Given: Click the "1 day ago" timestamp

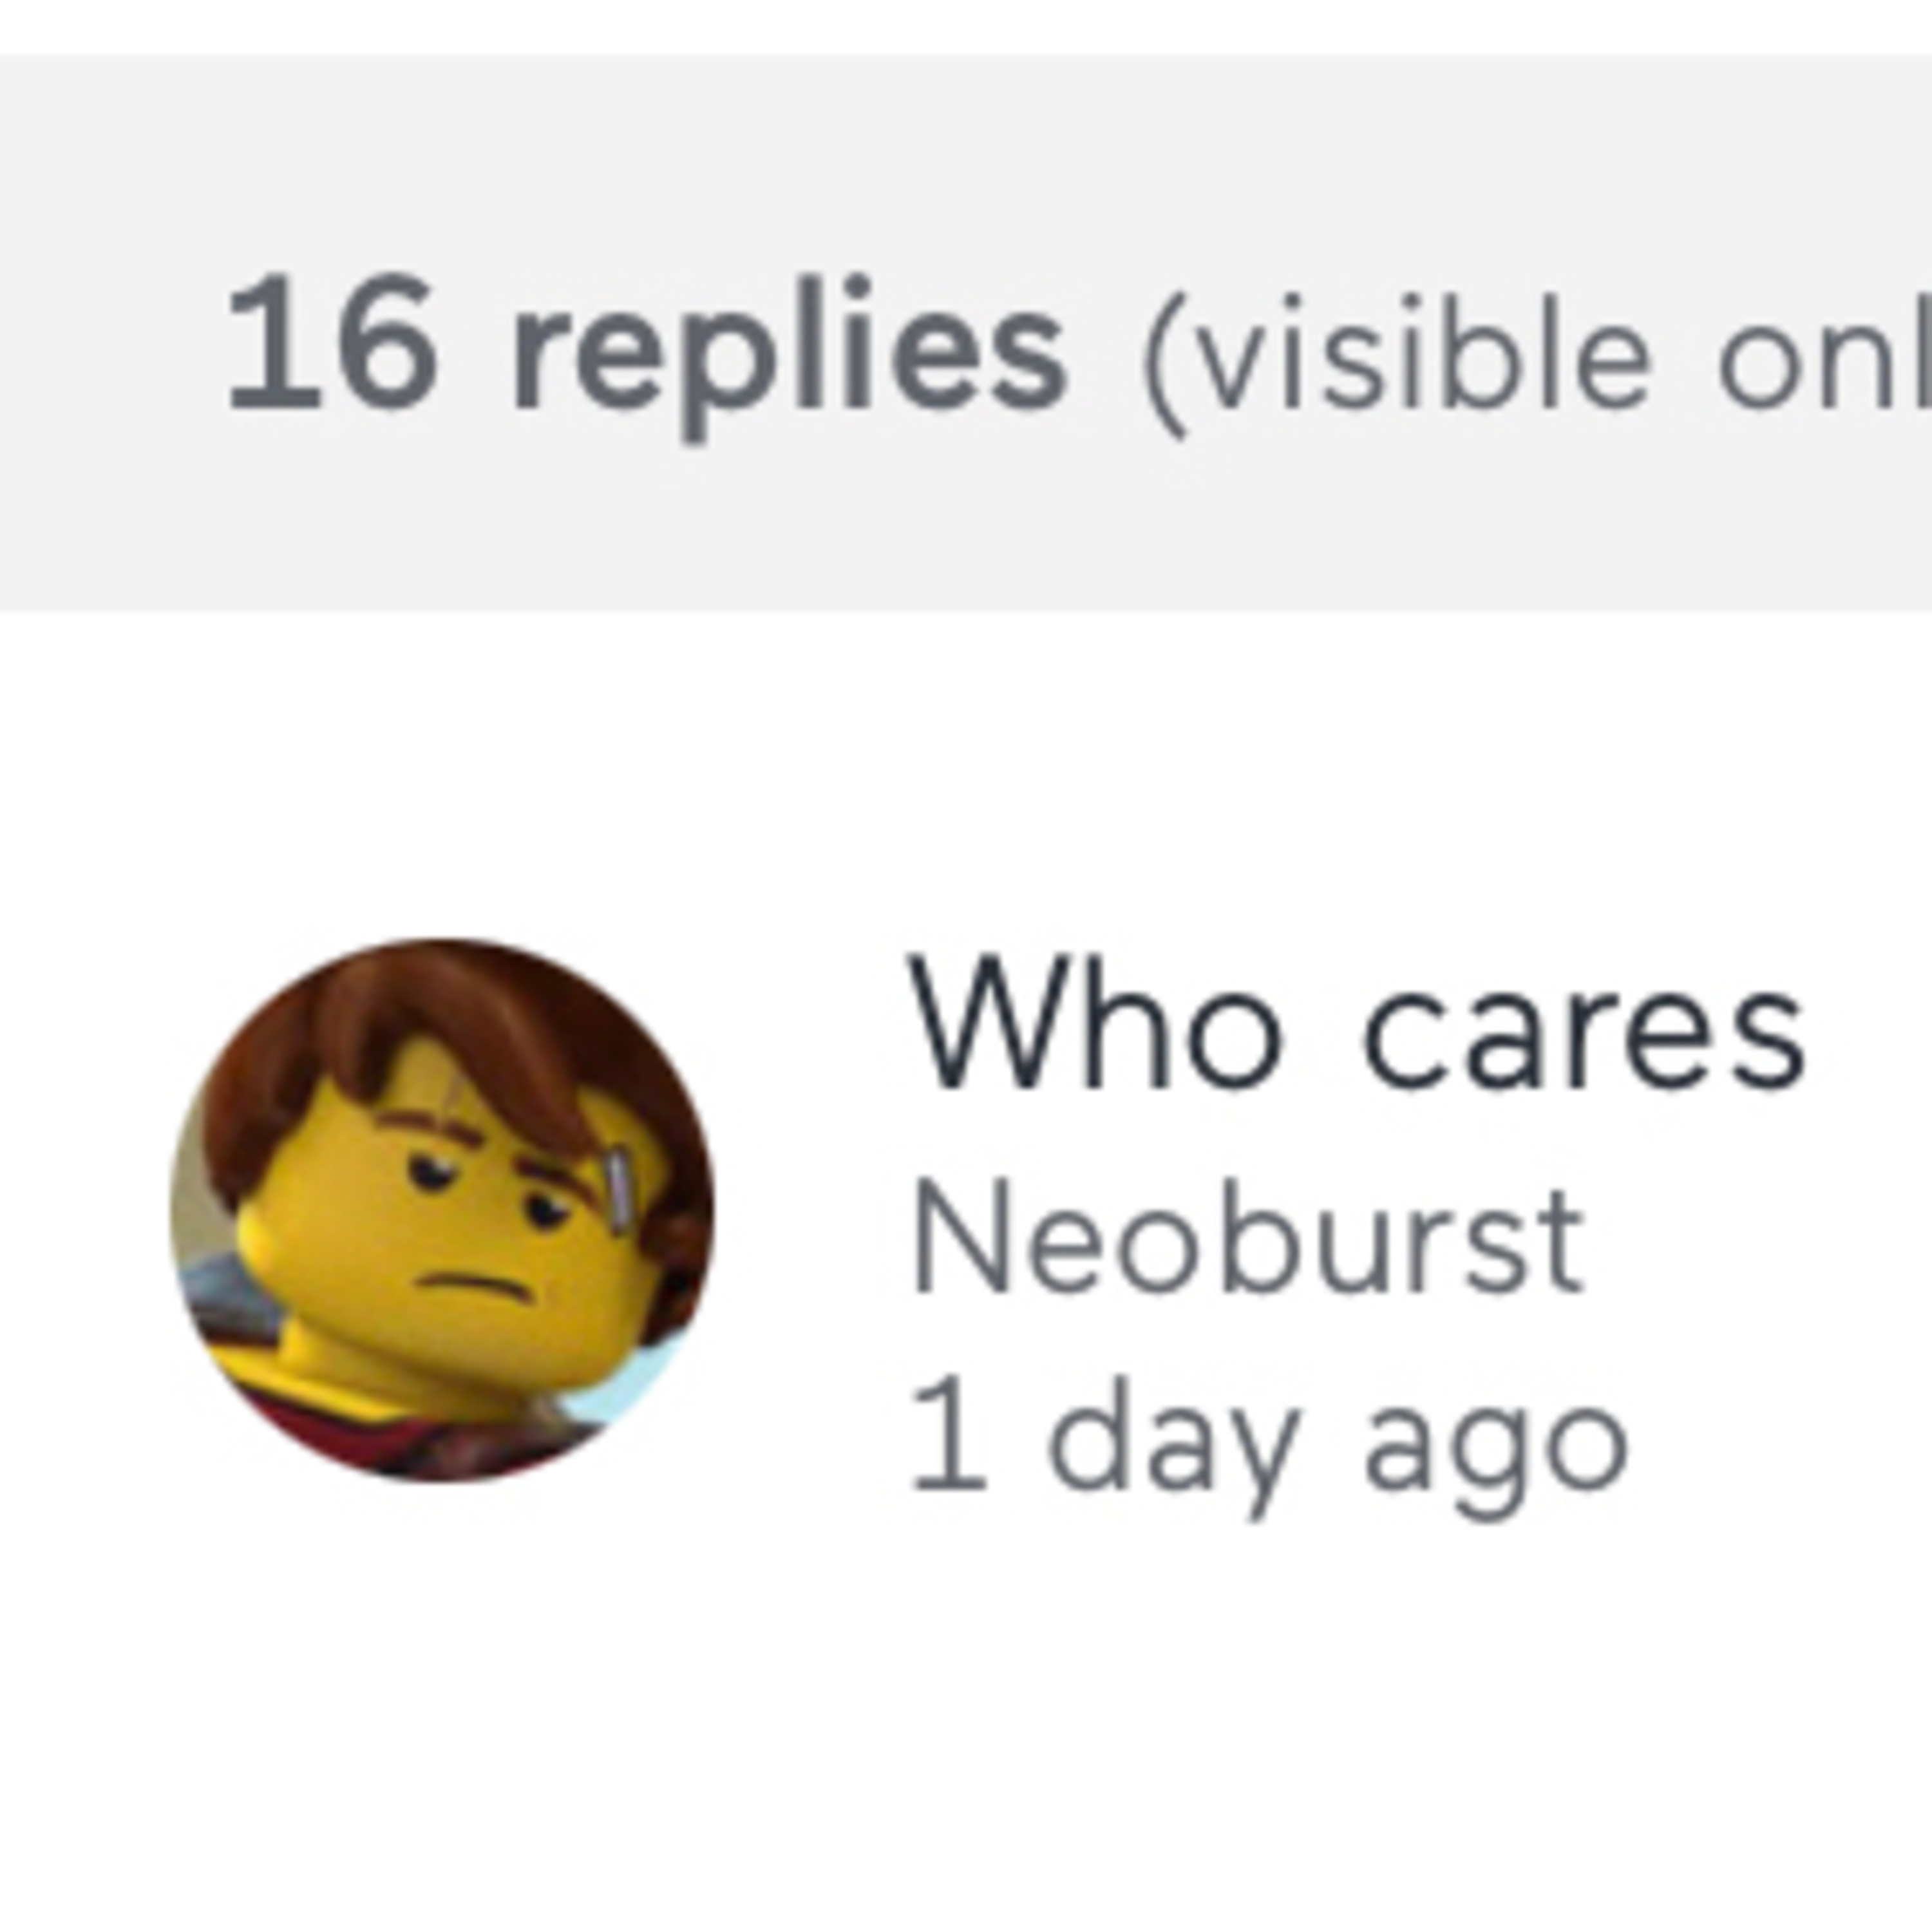Looking at the screenshot, I should coord(1268,1440).
